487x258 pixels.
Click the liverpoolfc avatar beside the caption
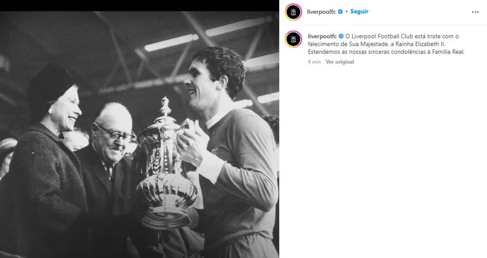(293, 39)
